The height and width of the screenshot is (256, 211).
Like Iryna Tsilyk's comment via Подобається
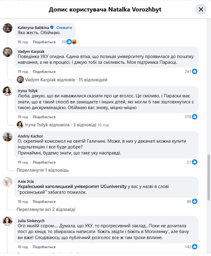(44, 117)
